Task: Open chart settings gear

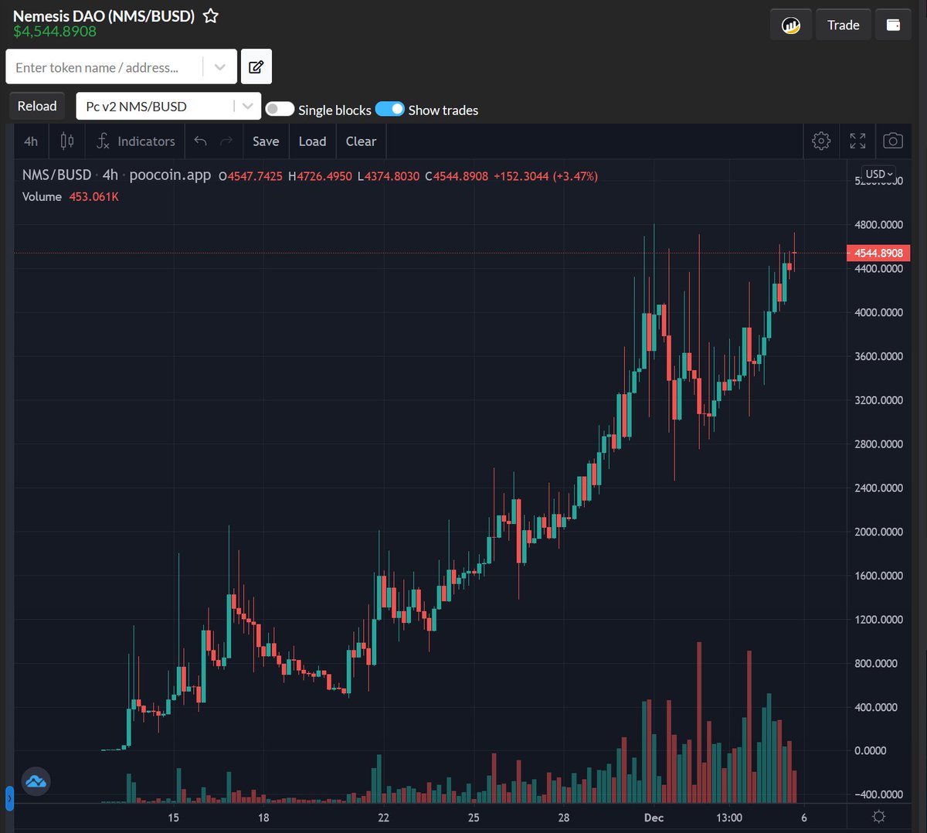Action: pyautogui.click(x=821, y=141)
